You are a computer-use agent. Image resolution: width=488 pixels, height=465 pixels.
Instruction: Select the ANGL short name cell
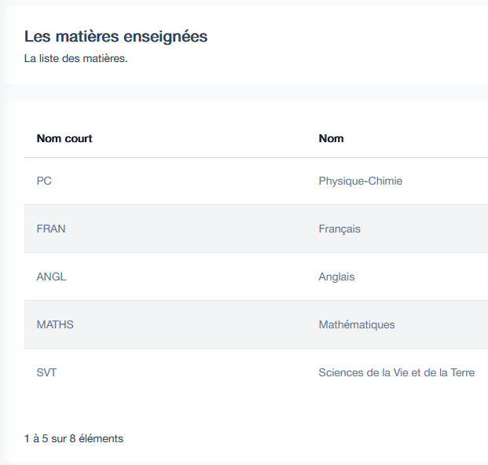click(x=51, y=276)
